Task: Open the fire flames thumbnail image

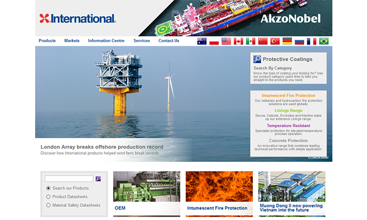Action: pos(219,186)
